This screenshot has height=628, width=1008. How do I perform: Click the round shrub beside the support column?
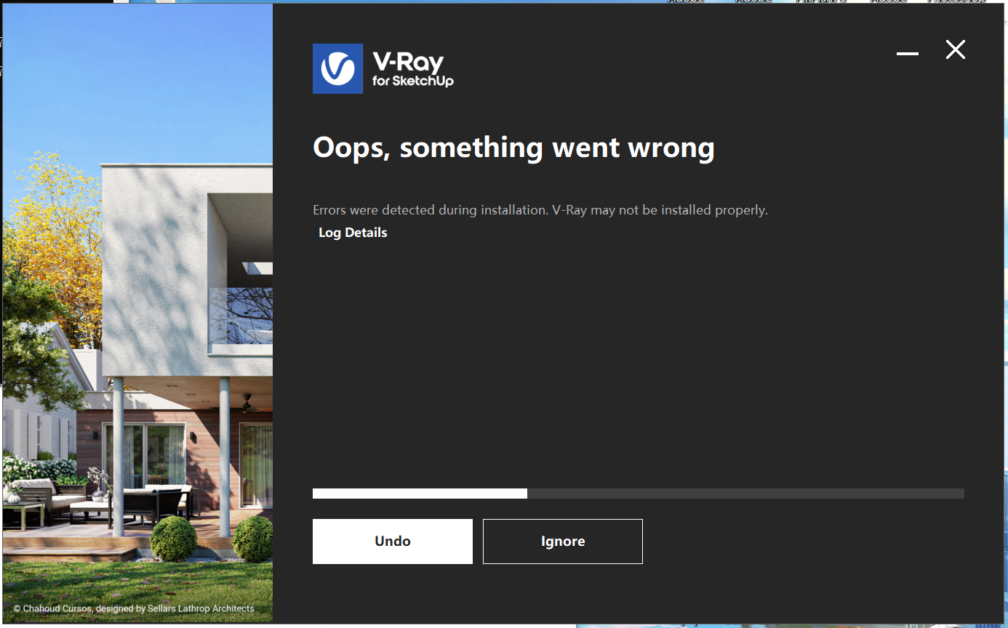(x=174, y=539)
